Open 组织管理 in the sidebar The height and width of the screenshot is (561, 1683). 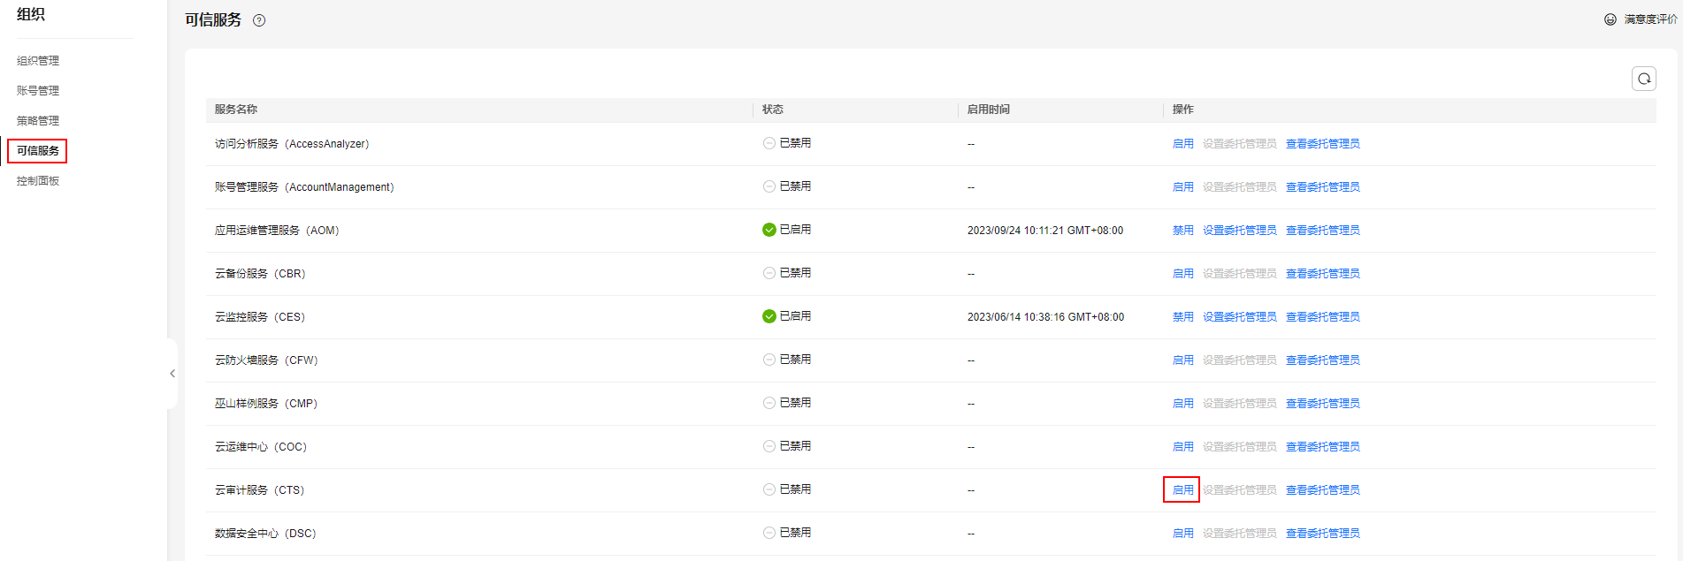(x=38, y=61)
